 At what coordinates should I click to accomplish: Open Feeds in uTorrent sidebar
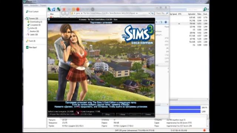[31, 41]
